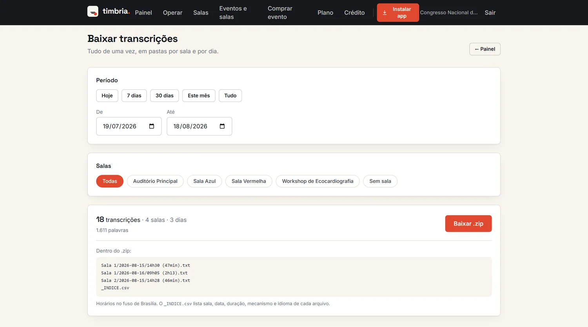This screenshot has width=588, height=327.
Task: Click the file line "Sala 2/2026-08-15/14h28 (46min).txt"
Action: point(145,280)
